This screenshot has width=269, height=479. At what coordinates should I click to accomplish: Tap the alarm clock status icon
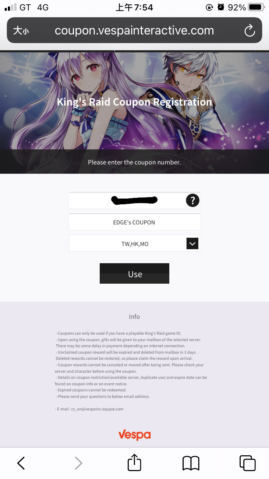click(221, 7)
